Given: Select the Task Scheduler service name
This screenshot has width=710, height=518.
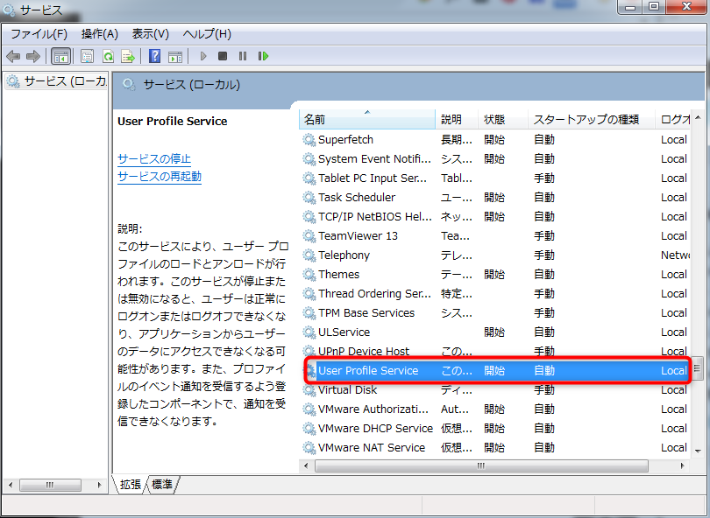Looking at the screenshot, I should point(357,198).
